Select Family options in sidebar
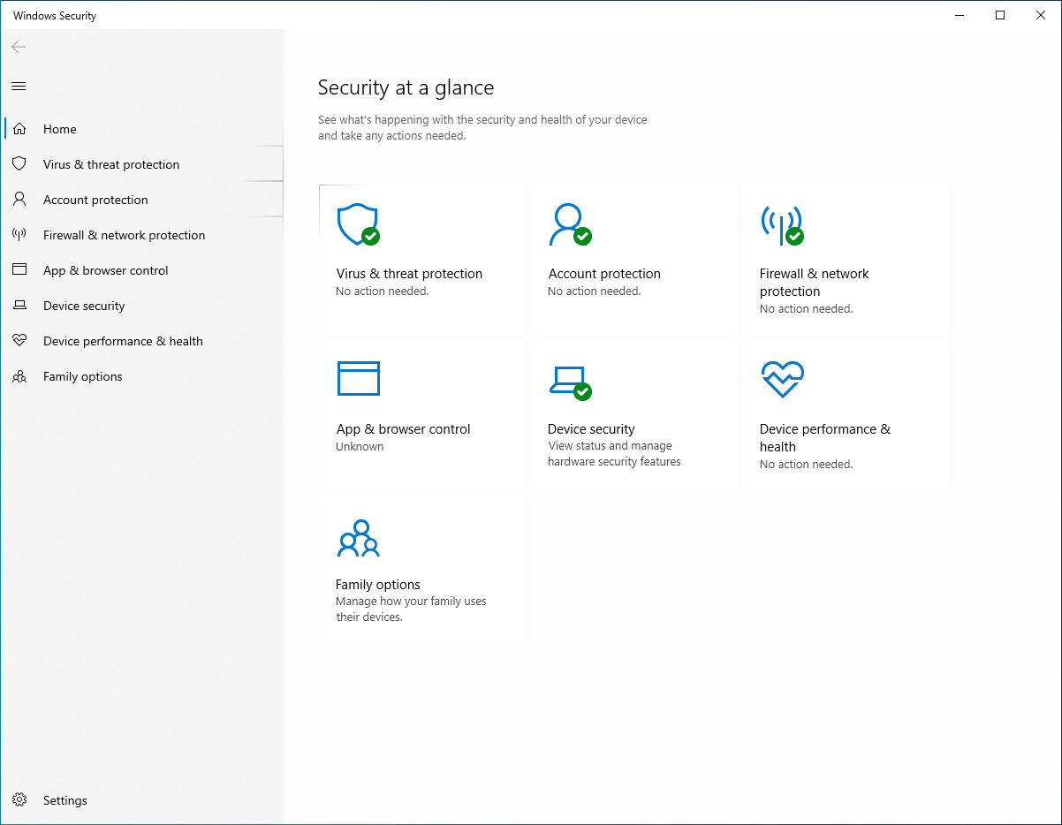1062x825 pixels. [142, 376]
